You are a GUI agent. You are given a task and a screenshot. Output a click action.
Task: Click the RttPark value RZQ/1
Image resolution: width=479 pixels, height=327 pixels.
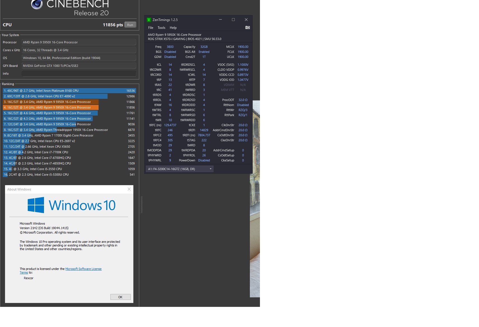pyautogui.click(x=243, y=115)
